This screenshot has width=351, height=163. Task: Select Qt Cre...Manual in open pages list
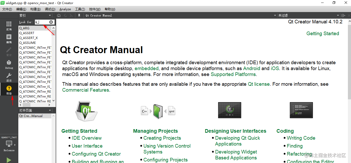point(35,116)
